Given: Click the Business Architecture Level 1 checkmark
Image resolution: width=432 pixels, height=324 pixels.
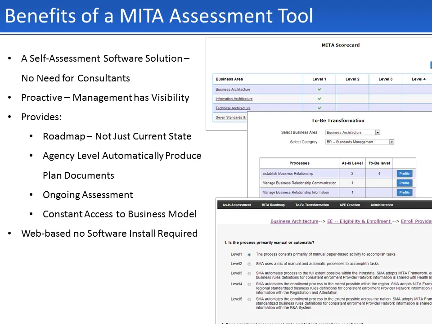Looking at the screenshot, I should click(319, 89).
